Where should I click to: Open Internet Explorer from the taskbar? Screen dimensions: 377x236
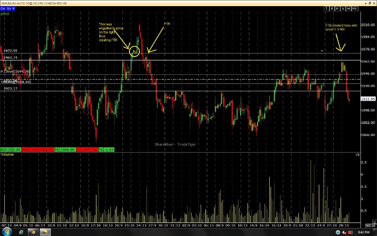pyautogui.click(x=21, y=232)
